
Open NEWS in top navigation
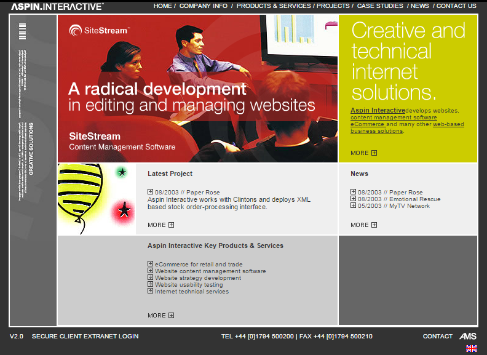pyautogui.click(x=420, y=6)
